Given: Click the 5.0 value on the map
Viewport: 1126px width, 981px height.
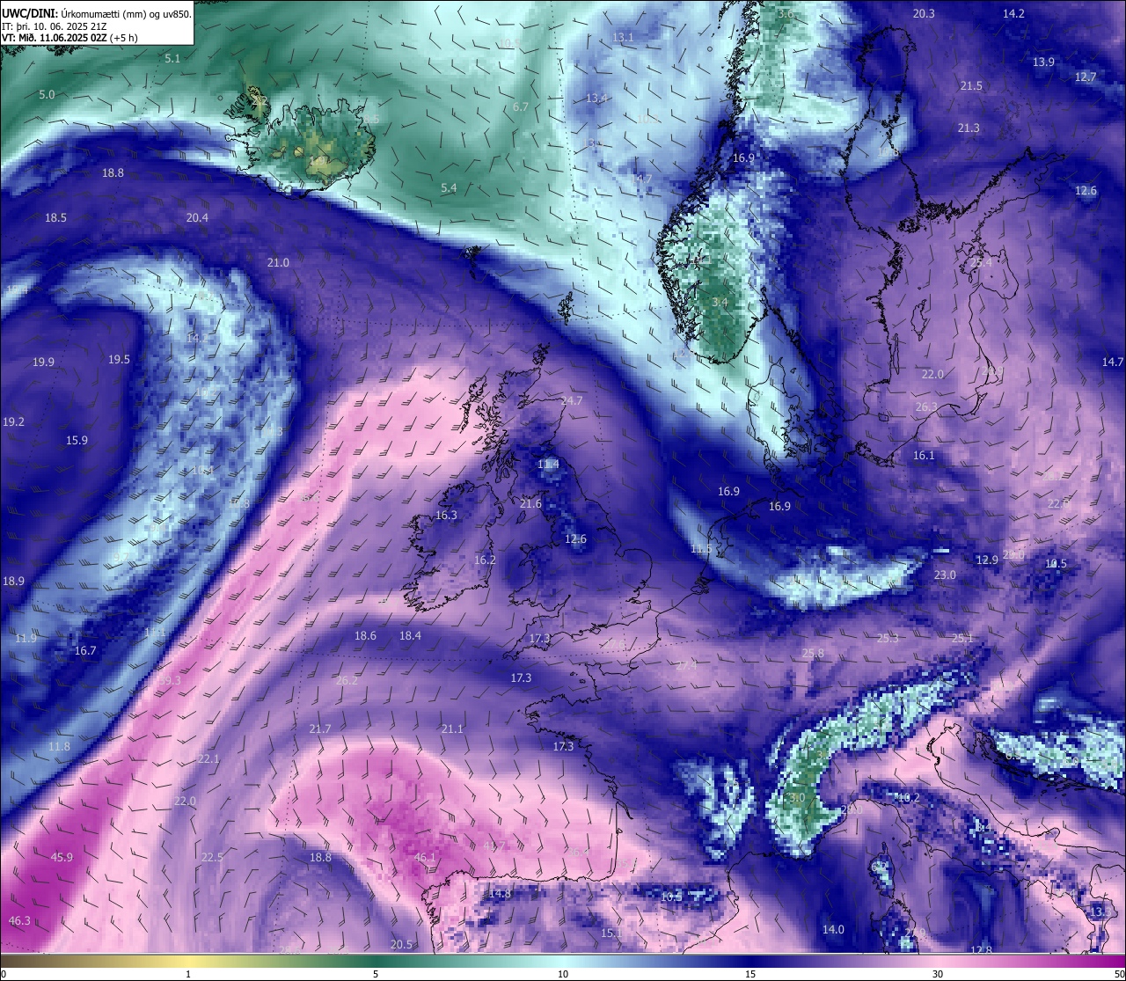Looking at the screenshot, I should pos(47,95).
